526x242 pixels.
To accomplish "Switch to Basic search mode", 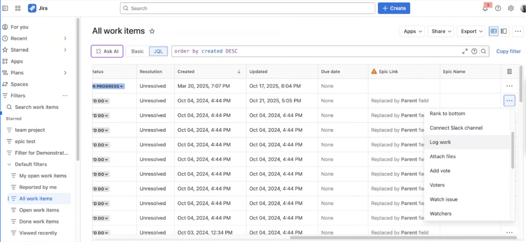I will 137,51.
